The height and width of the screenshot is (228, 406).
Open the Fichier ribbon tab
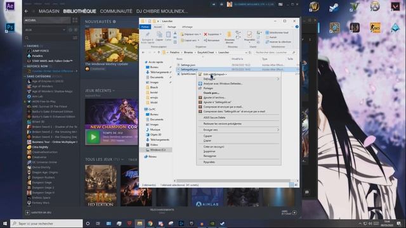(x=145, y=27)
